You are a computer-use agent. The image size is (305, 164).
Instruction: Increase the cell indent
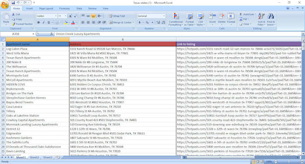[104, 22]
